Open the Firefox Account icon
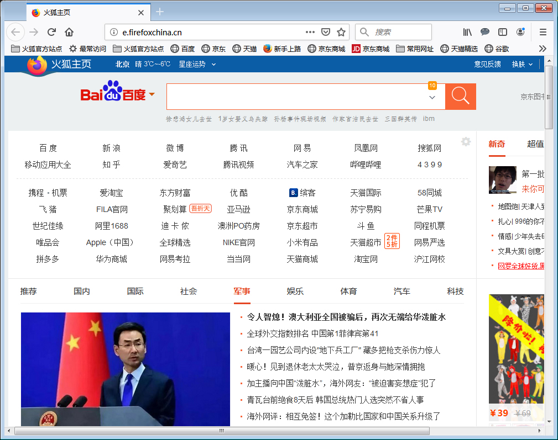 [x=520, y=31]
